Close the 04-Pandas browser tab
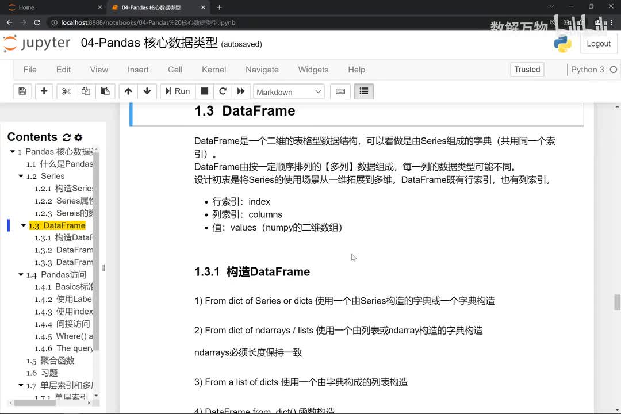This screenshot has width=621, height=414. tap(203, 7)
